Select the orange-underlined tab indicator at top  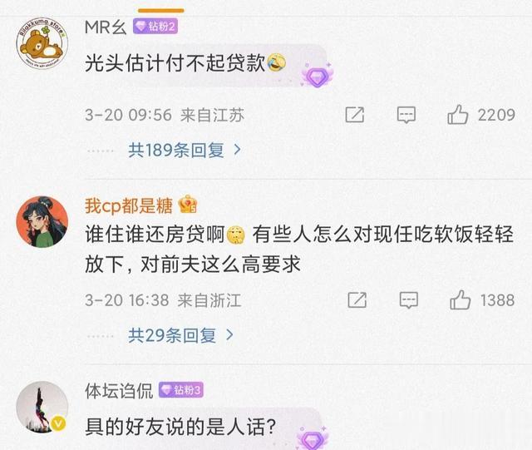point(161,11)
